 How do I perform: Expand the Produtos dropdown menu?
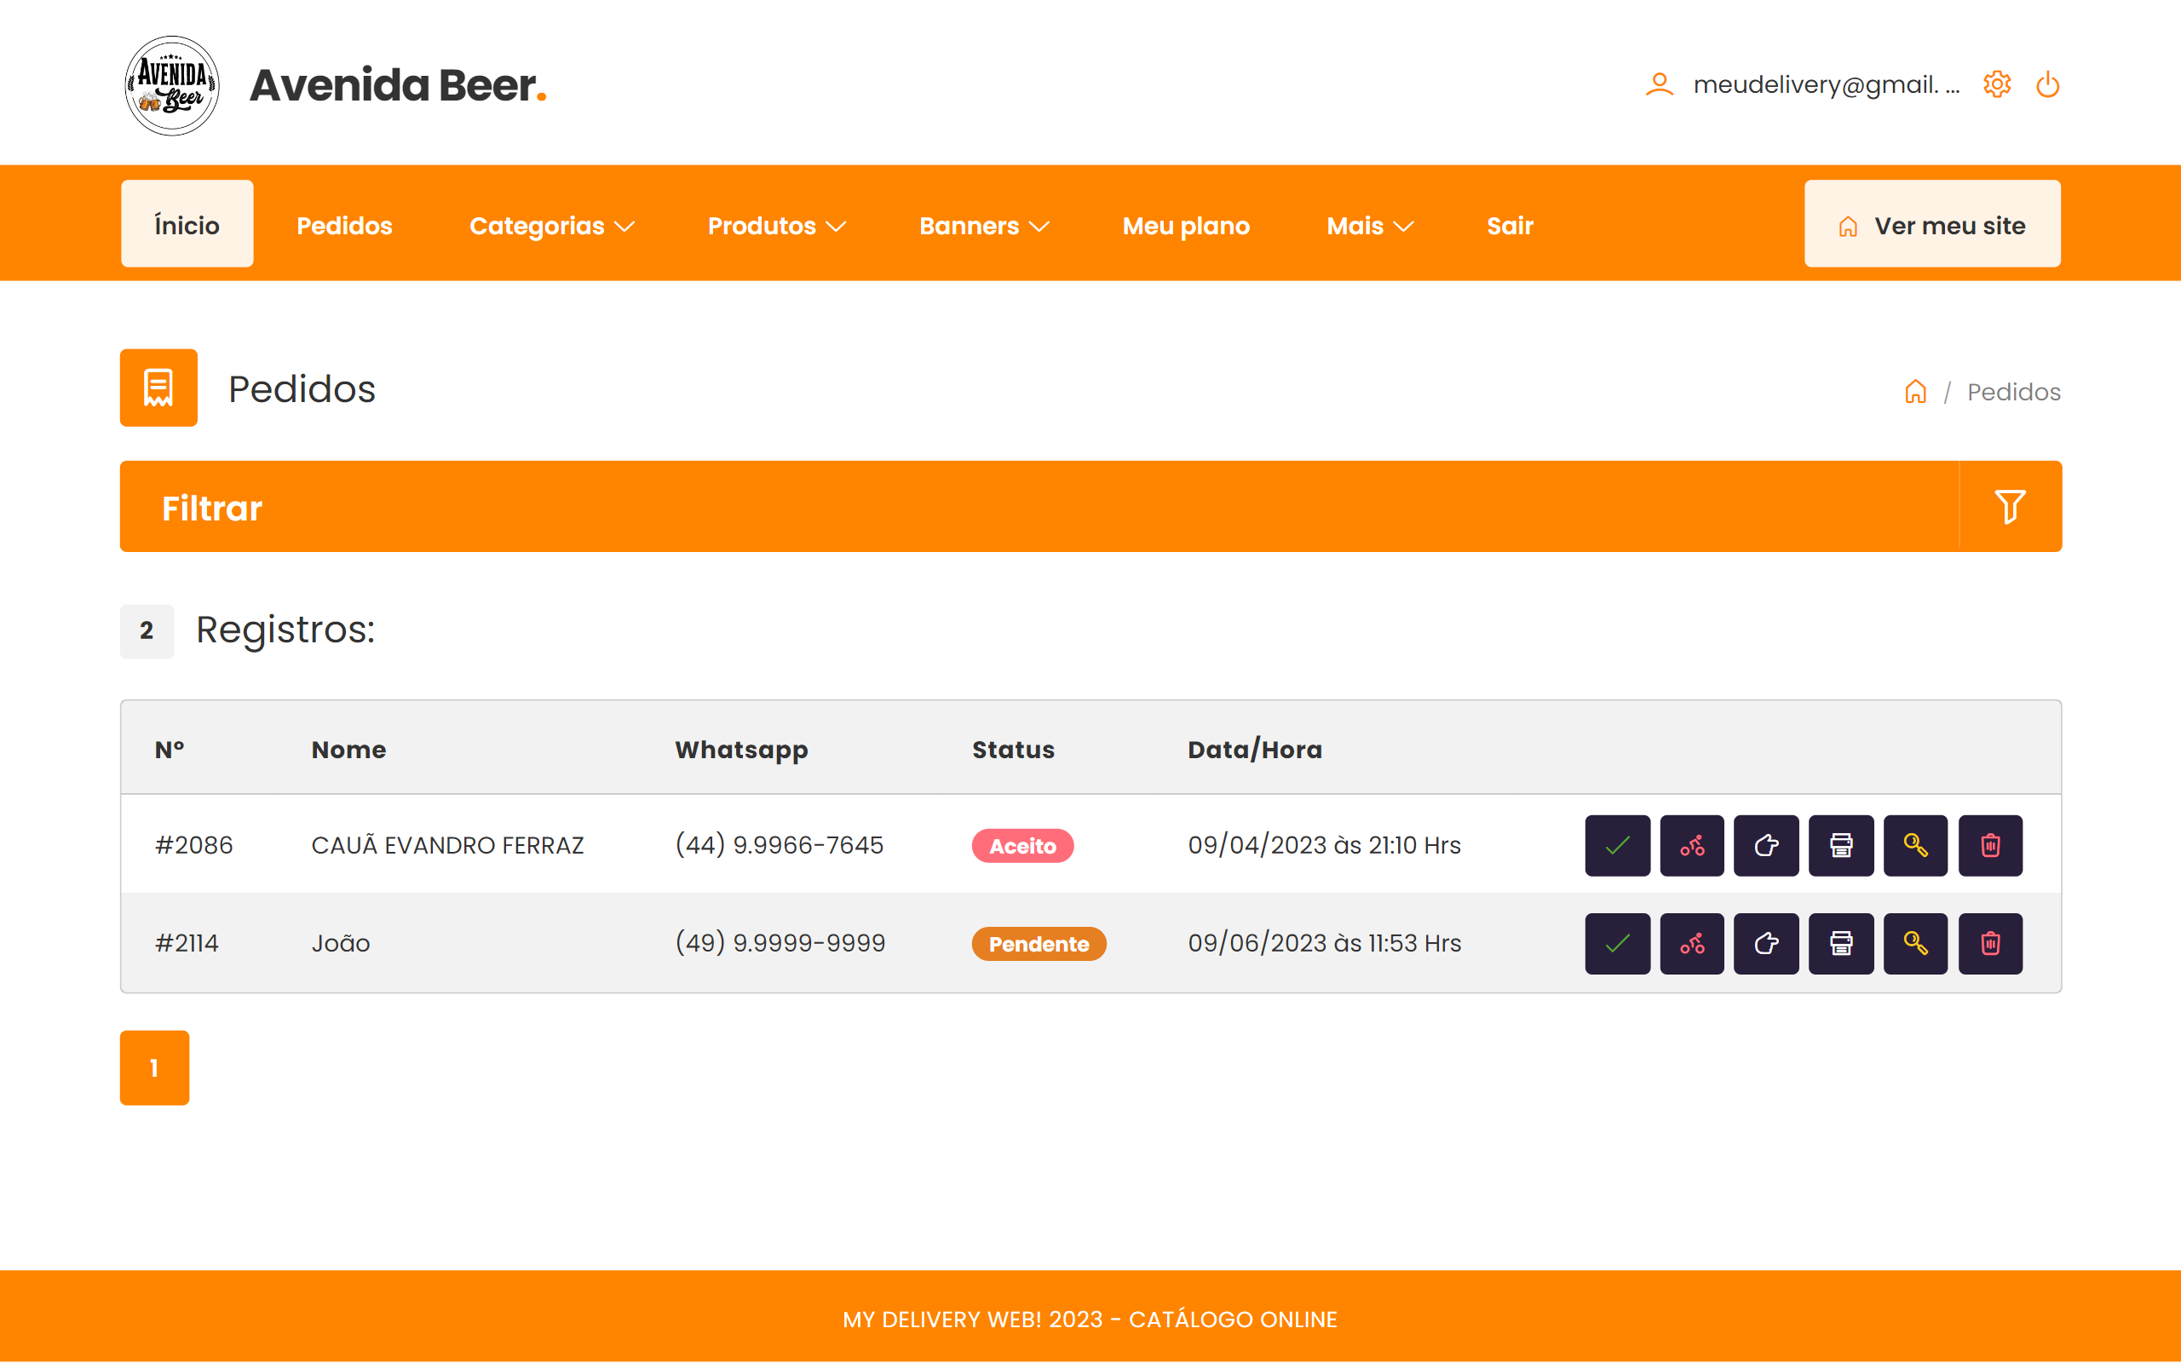776,226
